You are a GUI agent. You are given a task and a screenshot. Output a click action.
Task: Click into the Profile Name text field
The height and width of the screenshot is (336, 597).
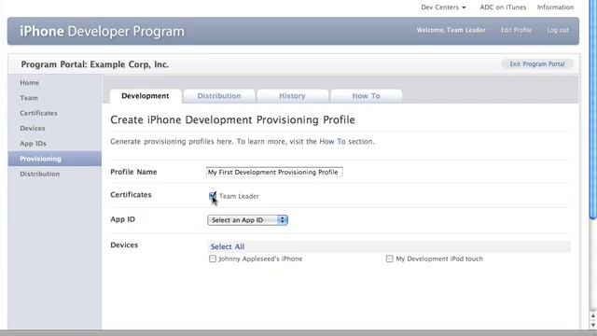274,172
